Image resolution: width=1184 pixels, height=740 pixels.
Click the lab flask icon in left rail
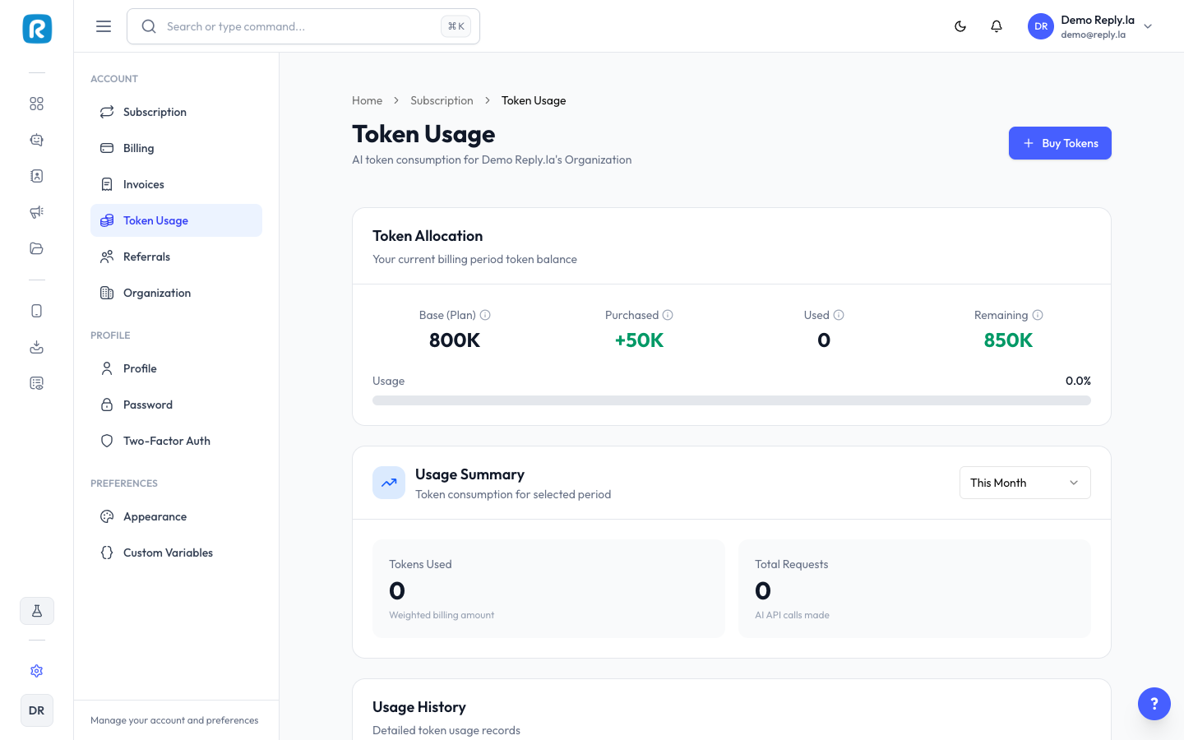click(37, 611)
